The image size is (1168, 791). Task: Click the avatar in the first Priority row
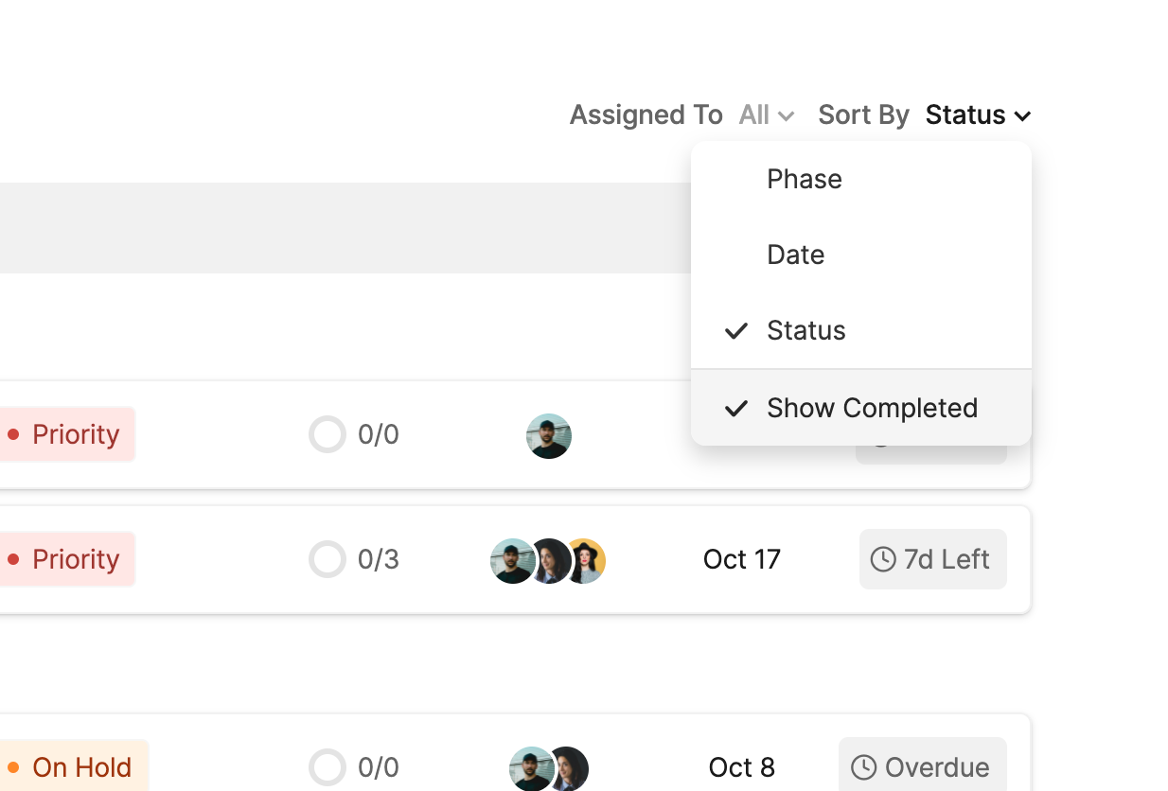(x=549, y=436)
